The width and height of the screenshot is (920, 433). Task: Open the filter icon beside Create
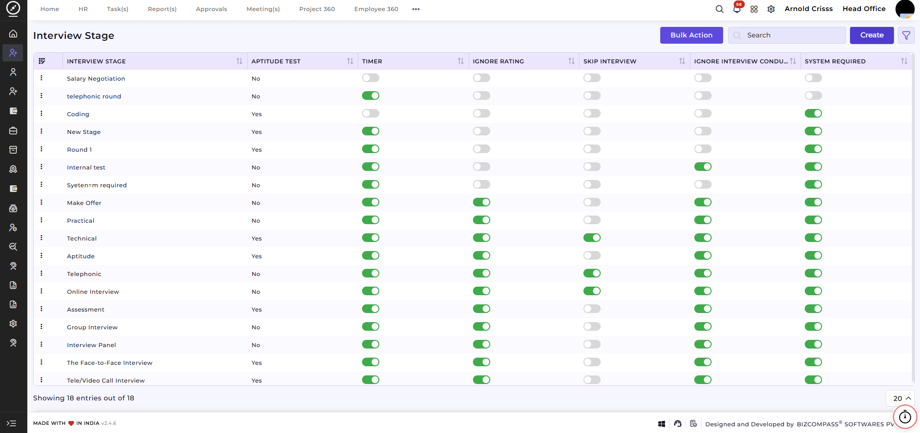(906, 36)
